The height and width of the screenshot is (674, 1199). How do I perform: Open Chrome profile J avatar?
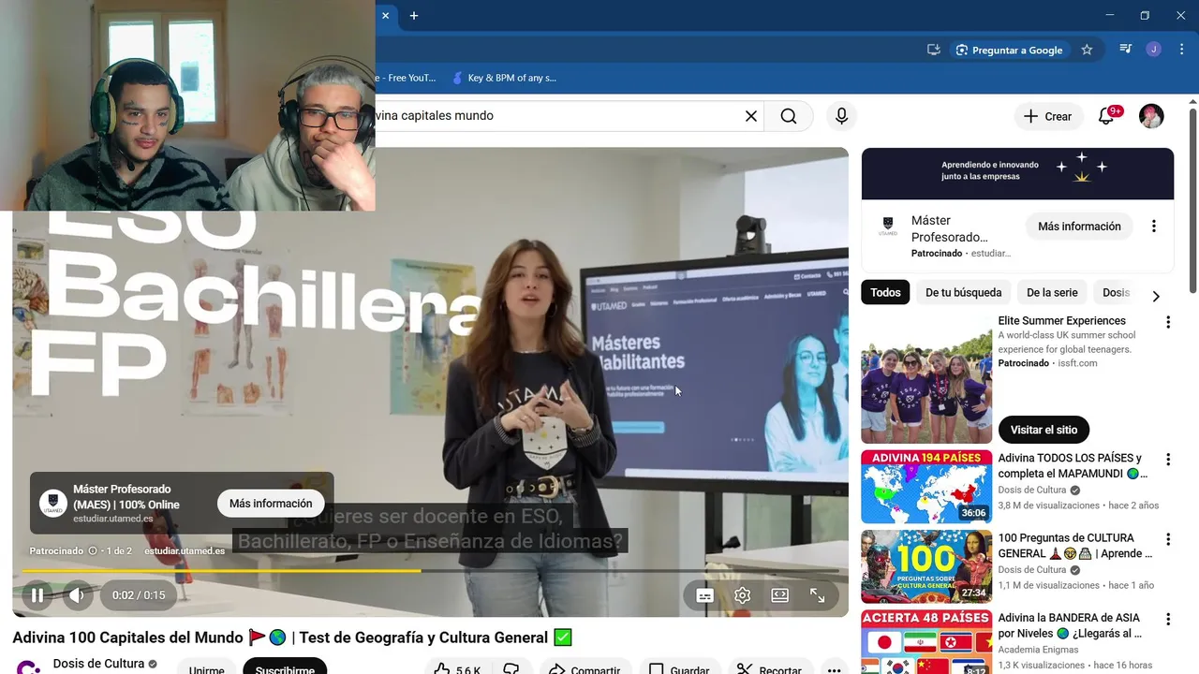pos(1154,50)
